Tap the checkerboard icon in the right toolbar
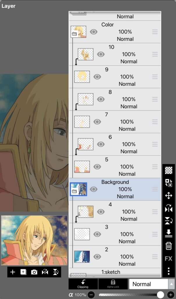 (168, 170)
